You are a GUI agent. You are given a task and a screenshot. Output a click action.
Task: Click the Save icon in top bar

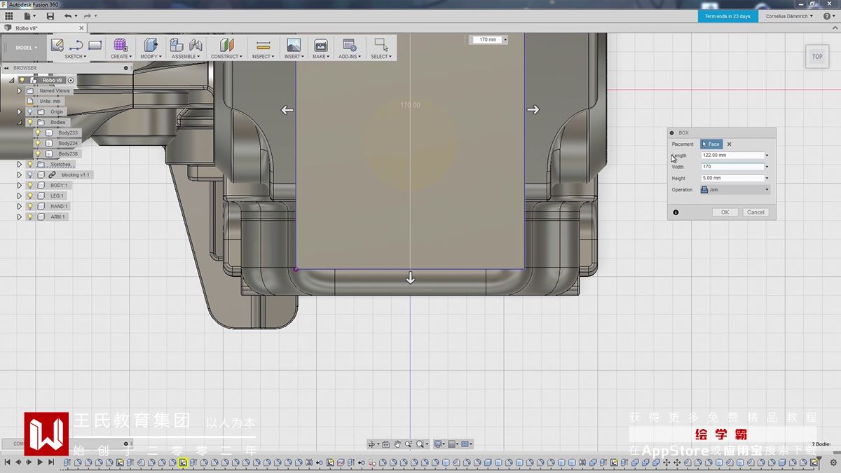(x=50, y=16)
